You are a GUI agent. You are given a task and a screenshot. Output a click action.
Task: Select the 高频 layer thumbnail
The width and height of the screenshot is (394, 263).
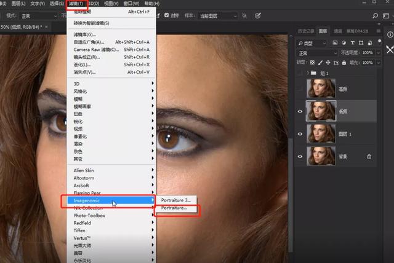coord(321,88)
